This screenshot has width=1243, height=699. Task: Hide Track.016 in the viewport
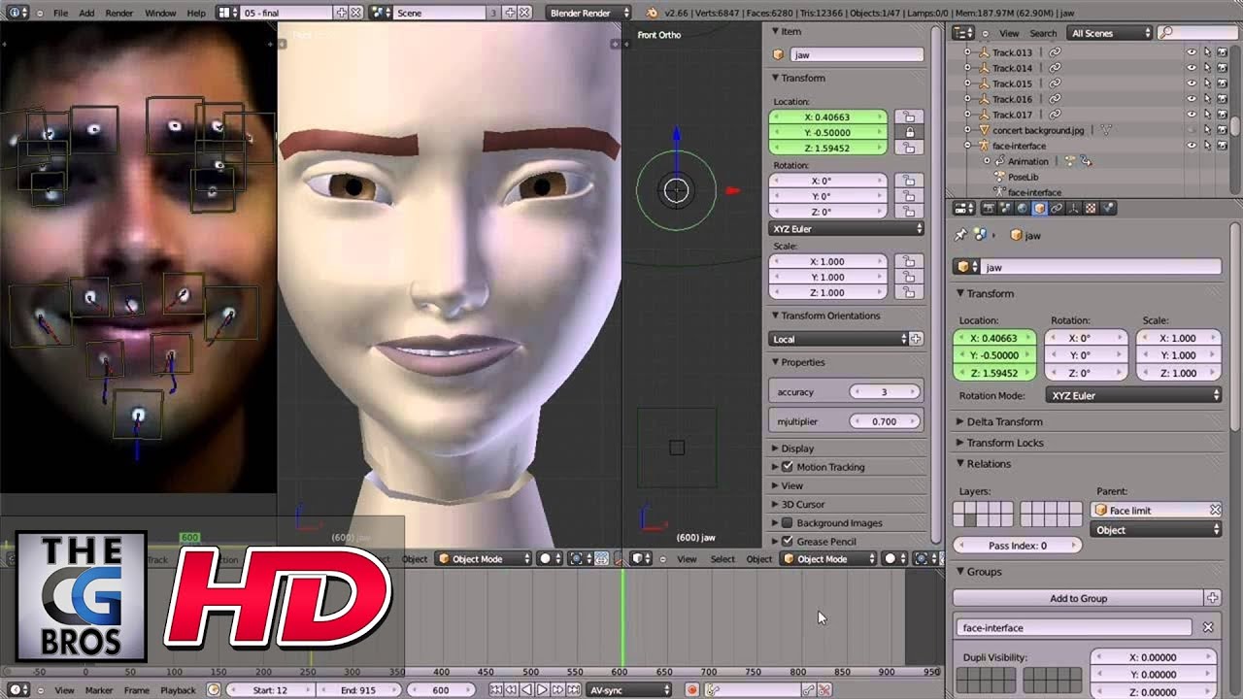pos(1192,99)
